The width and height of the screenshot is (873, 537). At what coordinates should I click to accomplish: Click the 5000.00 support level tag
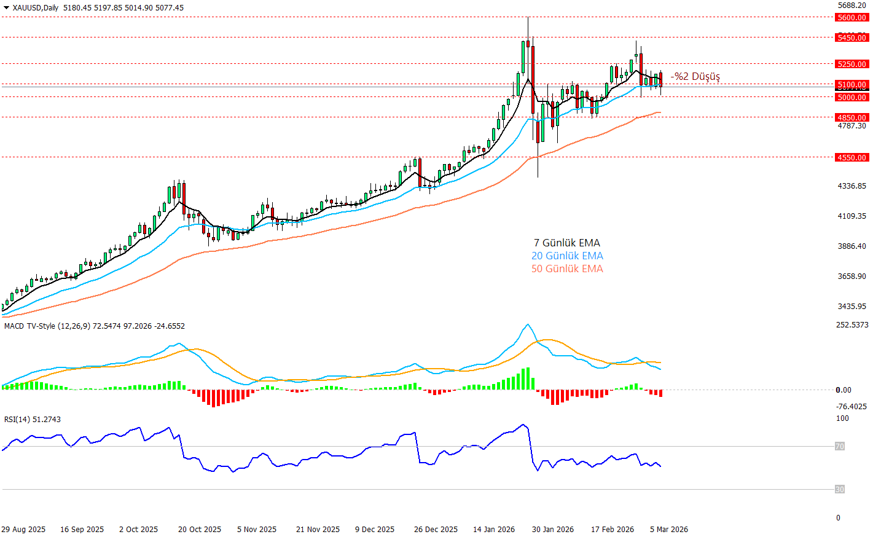click(x=851, y=97)
